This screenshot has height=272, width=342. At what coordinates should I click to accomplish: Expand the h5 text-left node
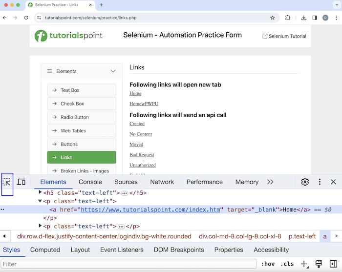pyautogui.click(x=41, y=193)
